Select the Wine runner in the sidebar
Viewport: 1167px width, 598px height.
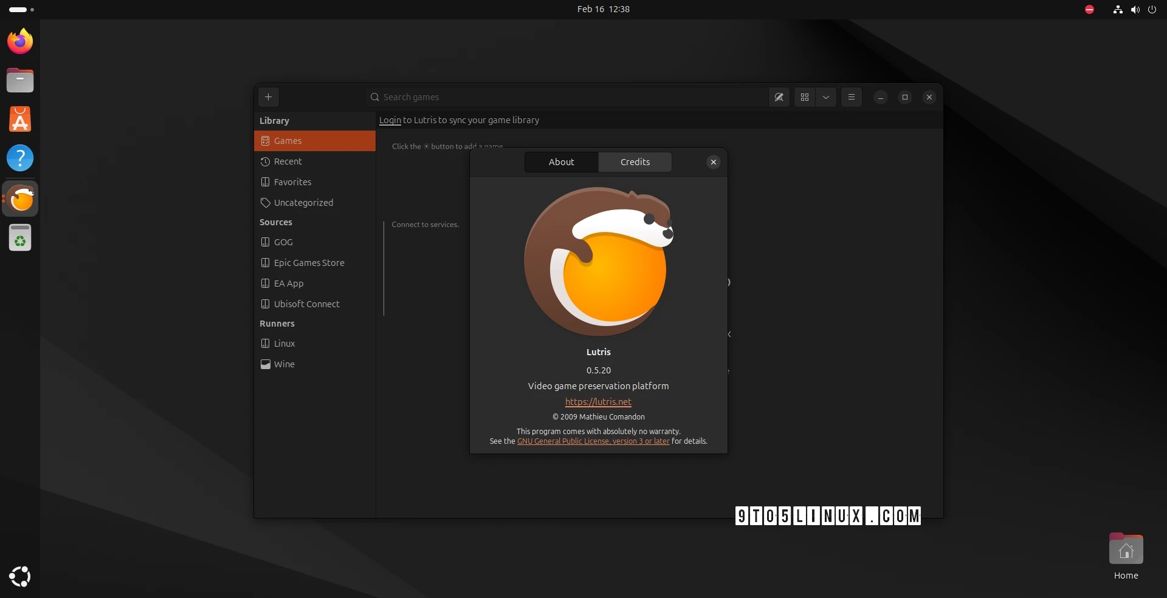click(284, 364)
